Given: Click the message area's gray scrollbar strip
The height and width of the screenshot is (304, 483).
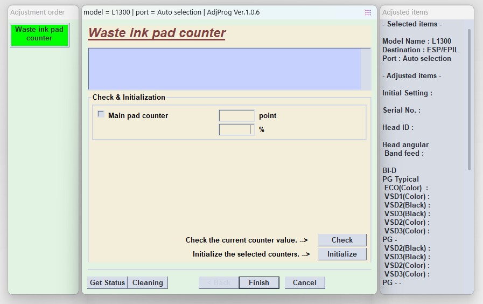Looking at the screenshot, I should [x=366, y=69].
